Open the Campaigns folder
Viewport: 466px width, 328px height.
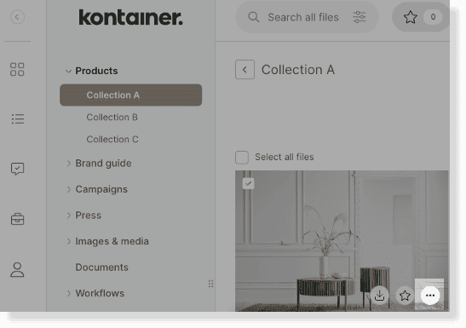[x=101, y=189]
